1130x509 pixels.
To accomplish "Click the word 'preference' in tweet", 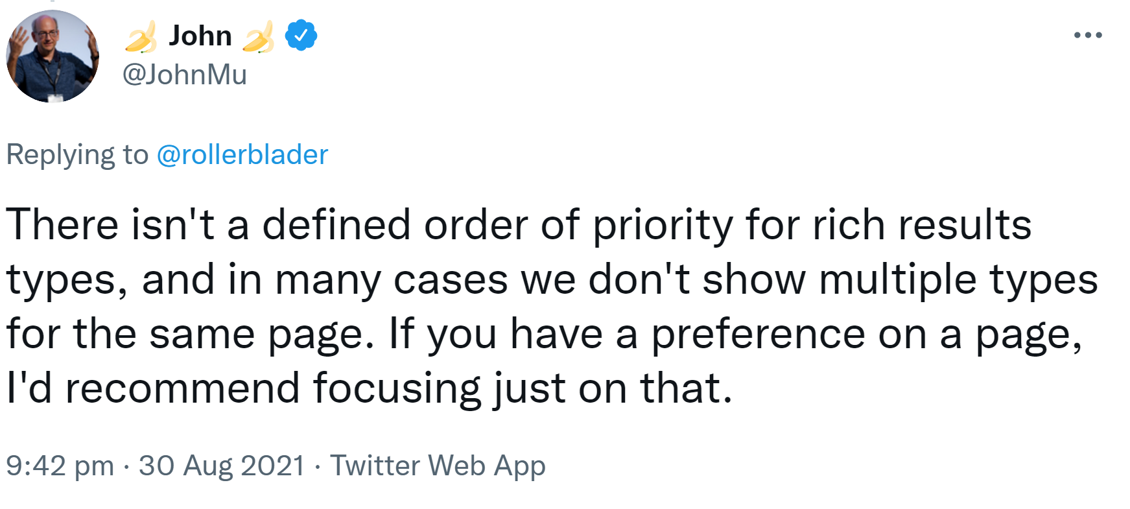I will pyautogui.click(x=758, y=334).
